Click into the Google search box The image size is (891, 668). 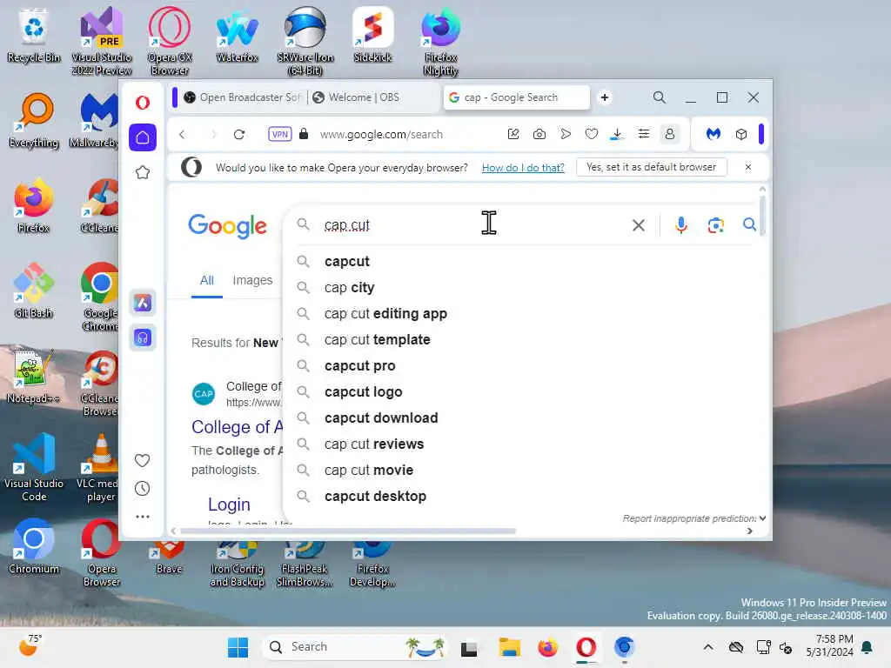pyautogui.click(x=472, y=225)
